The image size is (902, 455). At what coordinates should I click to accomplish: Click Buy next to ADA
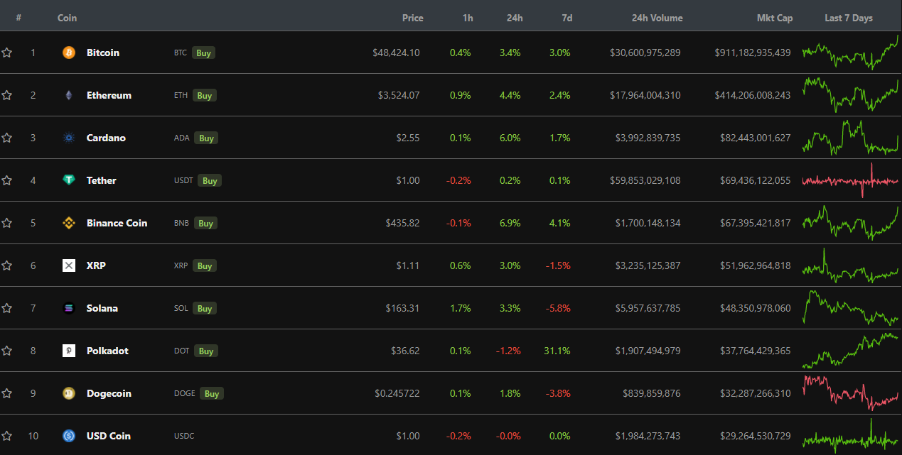click(206, 138)
